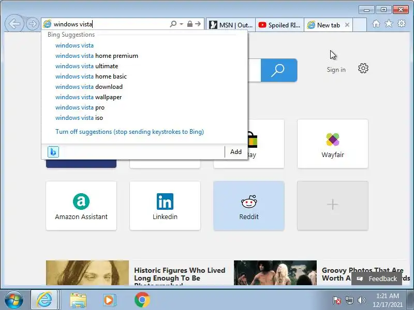This screenshot has width=414, height=310.
Task: Choose suggestion "windows vista ultimate"
Action: pyautogui.click(x=86, y=66)
